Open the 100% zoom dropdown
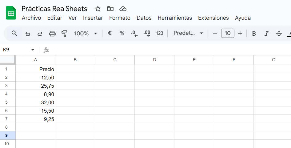The width and height of the screenshot is (291, 148). click(x=86, y=33)
